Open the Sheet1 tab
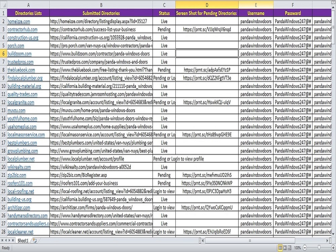Viewport: 336px width, 252px height. point(23,241)
